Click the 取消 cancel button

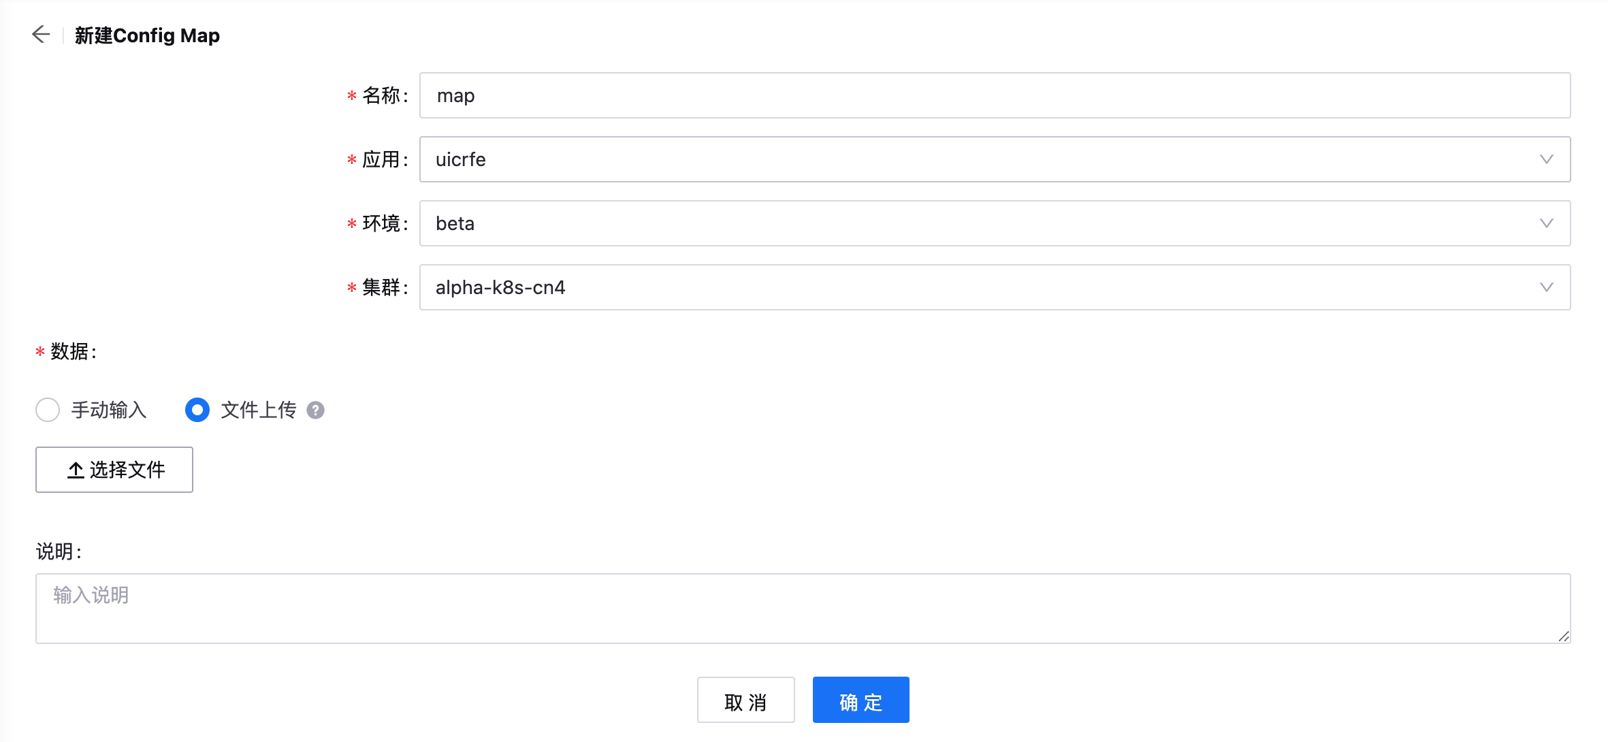coord(745,700)
